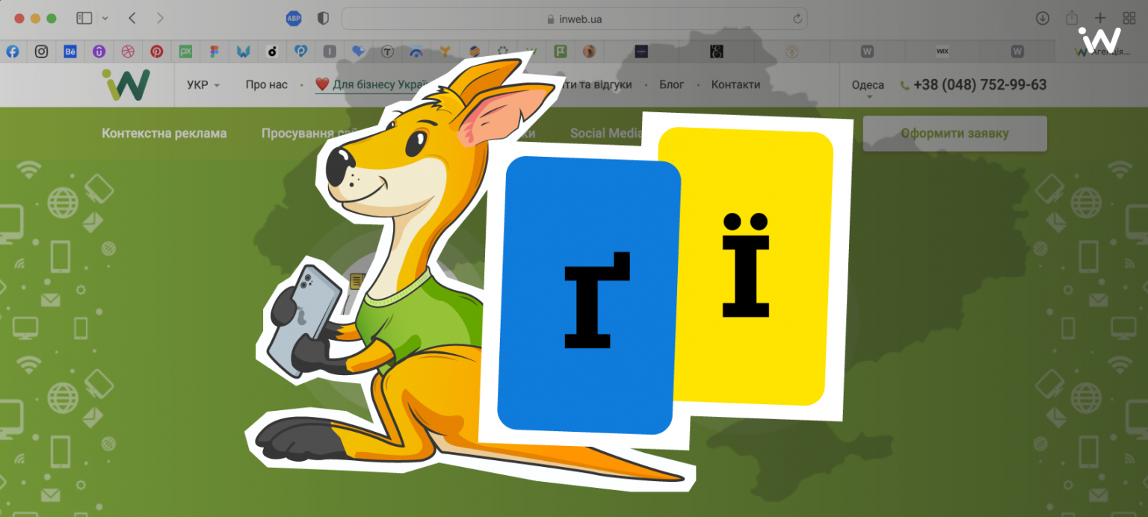This screenshot has width=1148, height=517.
Task: Switch to the Behance pinned tab
Action: click(x=70, y=52)
